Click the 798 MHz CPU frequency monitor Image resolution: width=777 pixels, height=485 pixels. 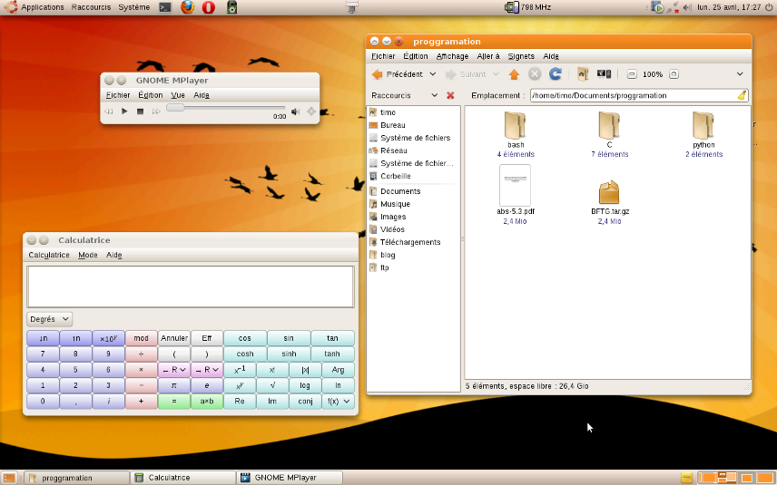tap(527, 7)
